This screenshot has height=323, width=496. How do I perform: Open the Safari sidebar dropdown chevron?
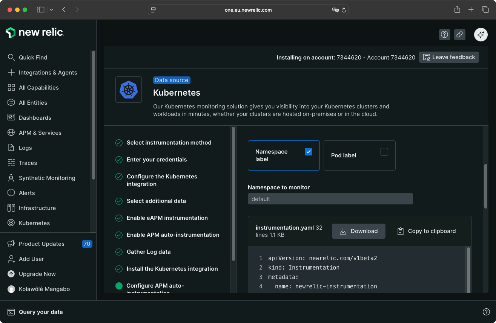[51, 9]
